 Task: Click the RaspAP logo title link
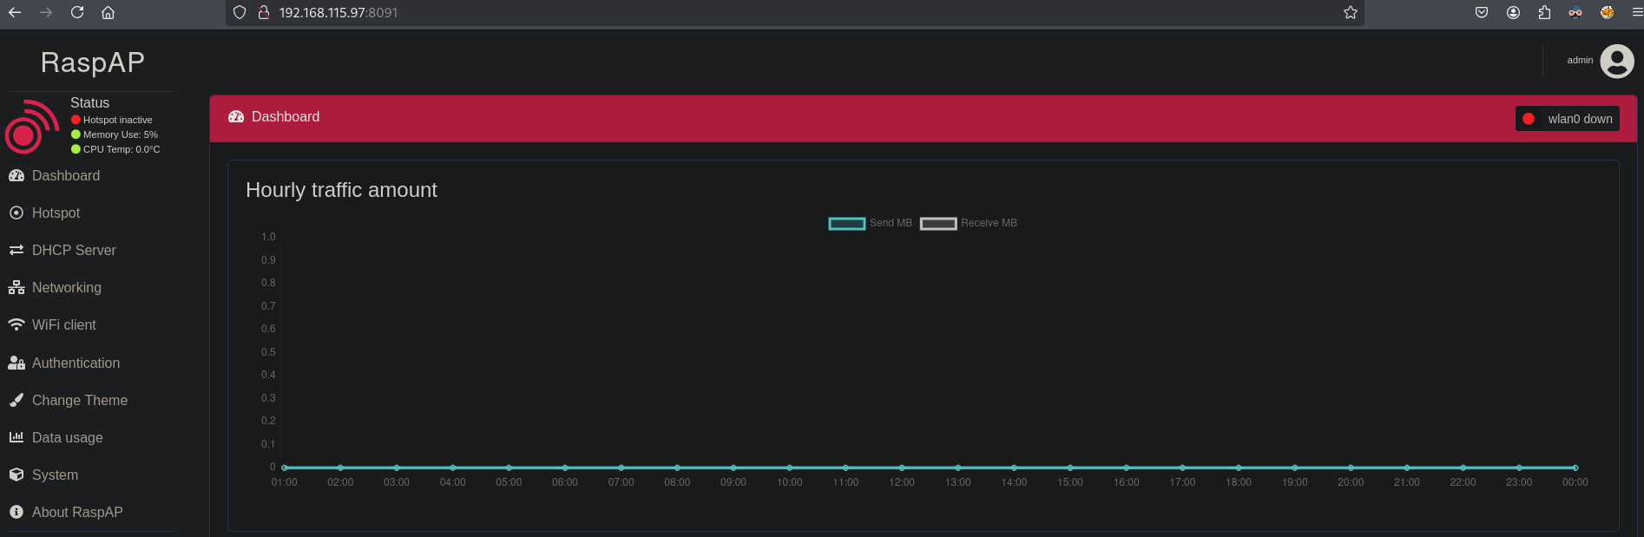(92, 62)
